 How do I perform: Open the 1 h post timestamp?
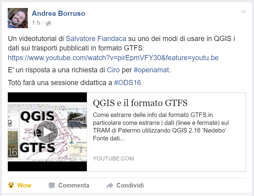36,23
